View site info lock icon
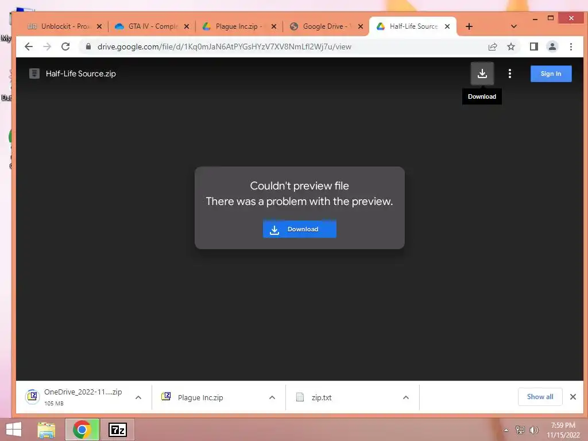The image size is (588, 441). [88, 47]
